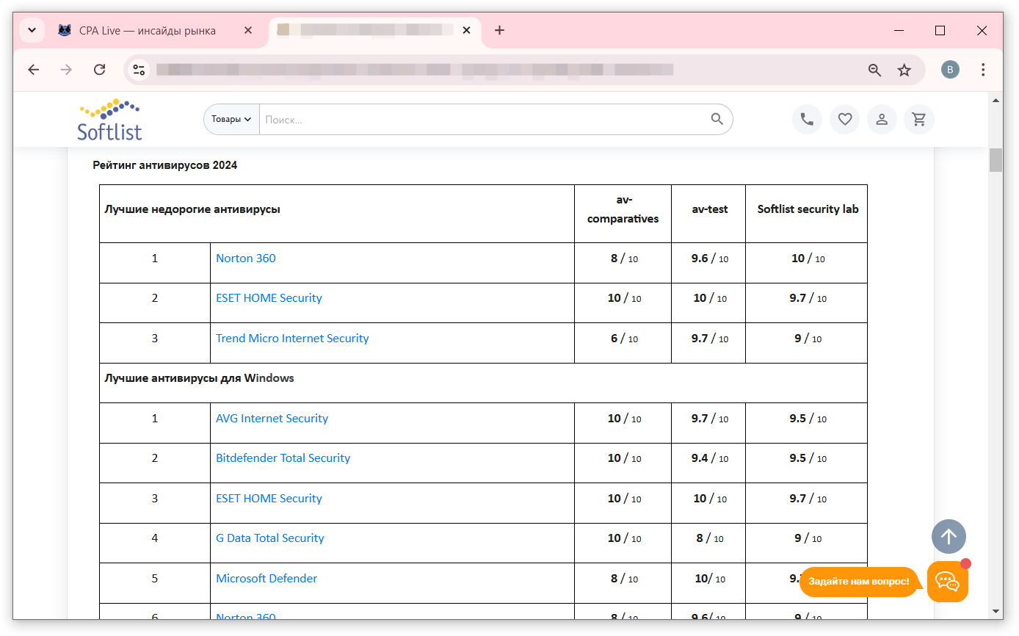Screen dimensions: 1019x636
Task: Click the Рейтинг антивирусов 2024 heading
Action: (165, 165)
